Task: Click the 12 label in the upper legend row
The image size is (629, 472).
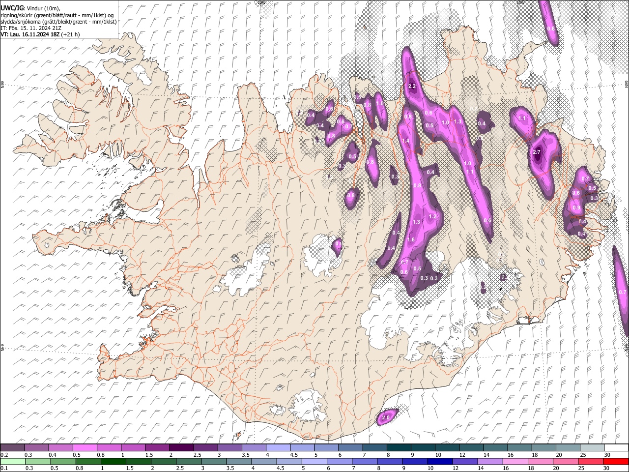Action: (x=462, y=455)
